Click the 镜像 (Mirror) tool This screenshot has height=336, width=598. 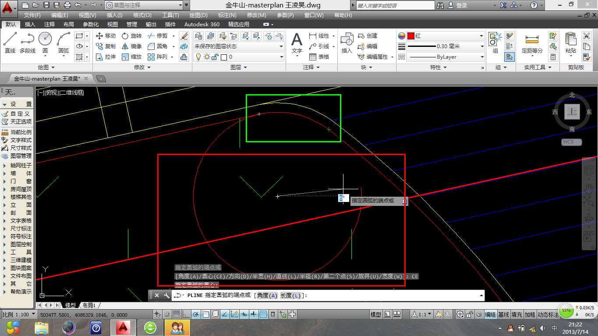point(131,46)
